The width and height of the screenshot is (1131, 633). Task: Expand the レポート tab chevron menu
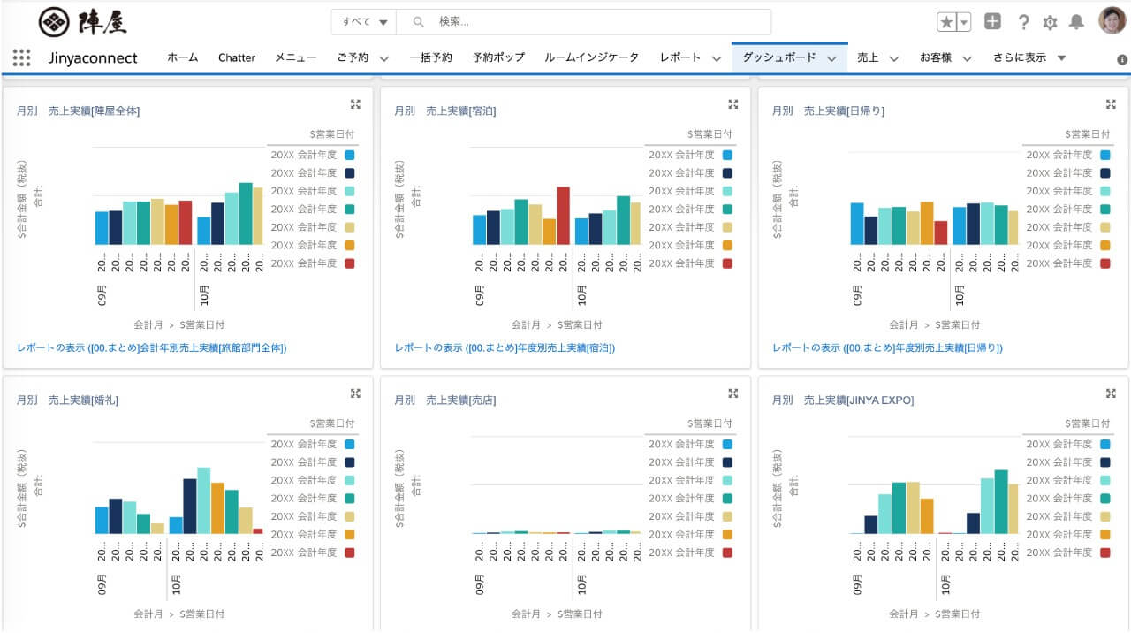click(x=717, y=58)
